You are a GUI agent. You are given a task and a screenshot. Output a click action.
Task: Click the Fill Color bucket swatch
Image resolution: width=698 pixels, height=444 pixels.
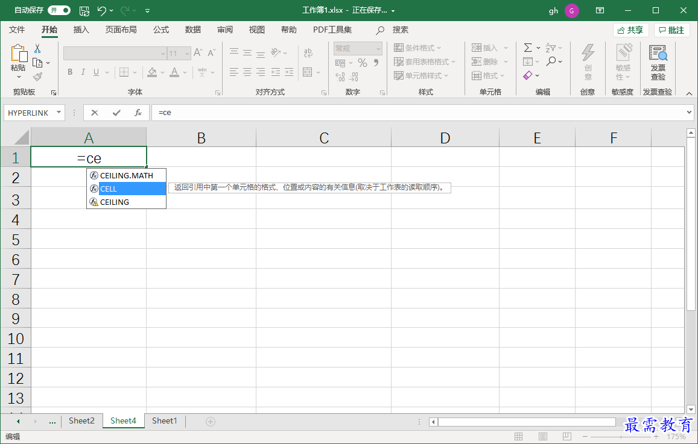(152, 72)
